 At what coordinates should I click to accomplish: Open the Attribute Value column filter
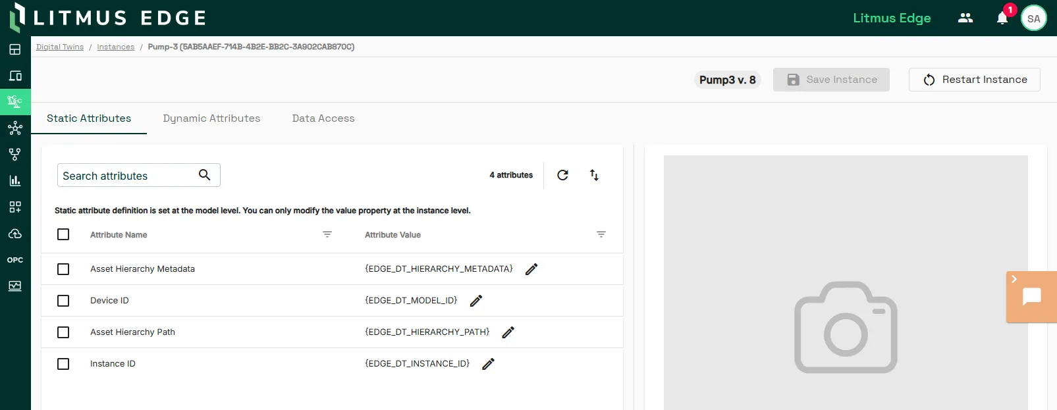[x=601, y=234]
